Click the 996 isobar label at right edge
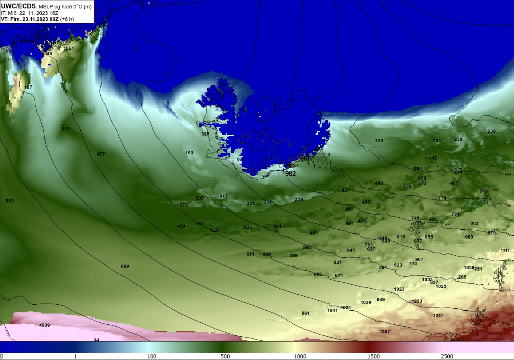 coord(508,260)
